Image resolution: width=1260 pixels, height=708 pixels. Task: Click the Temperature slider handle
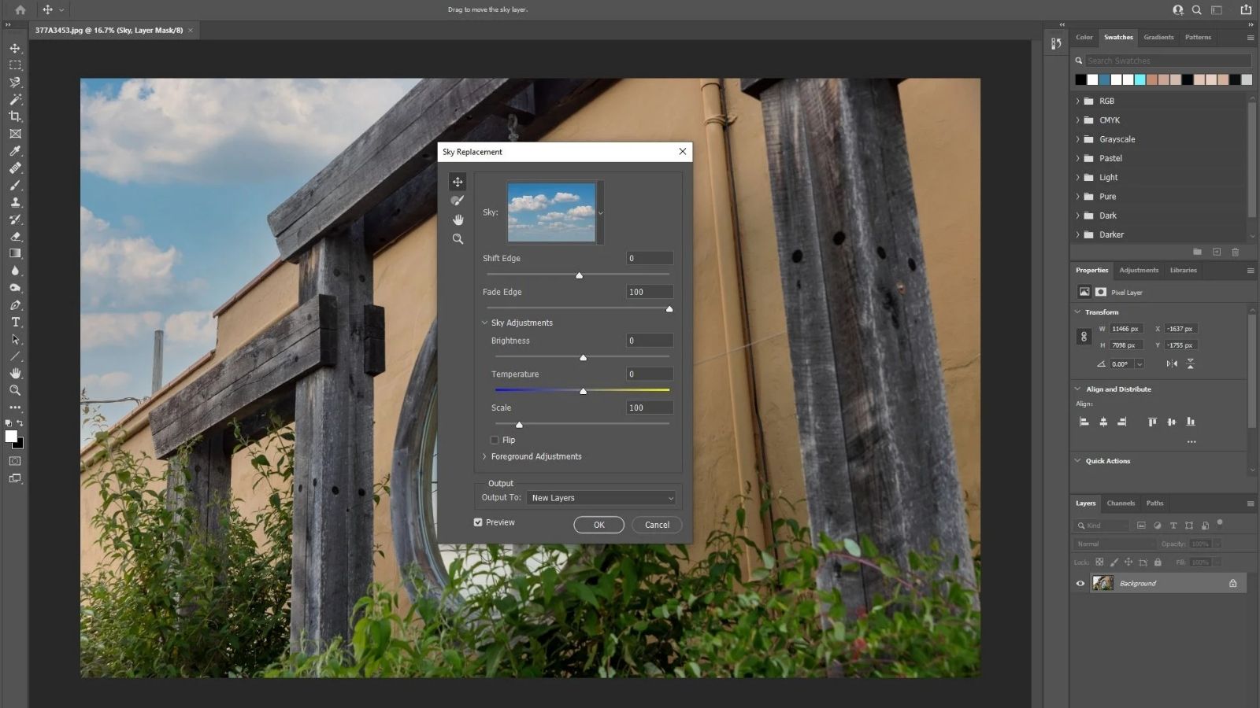583,391
